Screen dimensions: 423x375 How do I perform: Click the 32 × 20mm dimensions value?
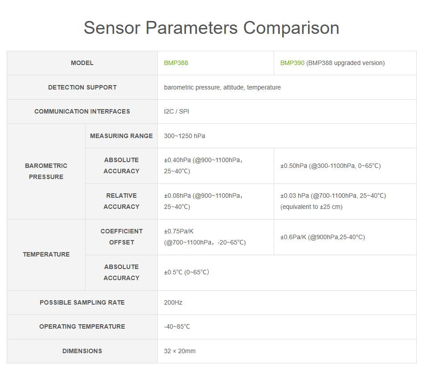point(180,351)
